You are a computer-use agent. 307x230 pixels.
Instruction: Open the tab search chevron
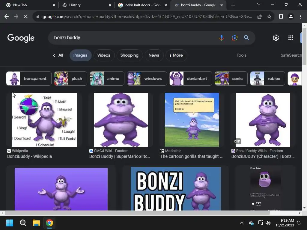pos(259,4)
